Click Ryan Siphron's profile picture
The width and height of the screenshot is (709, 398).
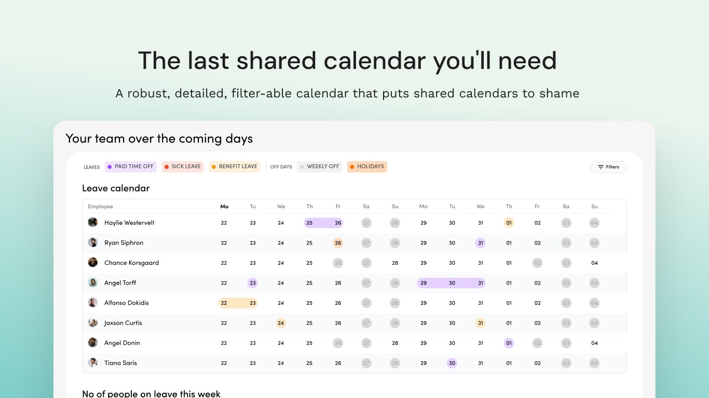click(93, 243)
